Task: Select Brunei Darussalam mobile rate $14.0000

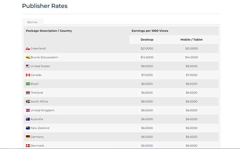Action: tap(192, 57)
